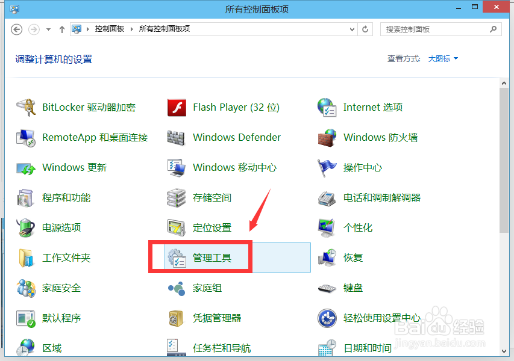The image size is (514, 361).
Task: Click the vertical scrollbar thumb
Action: point(504,161)
